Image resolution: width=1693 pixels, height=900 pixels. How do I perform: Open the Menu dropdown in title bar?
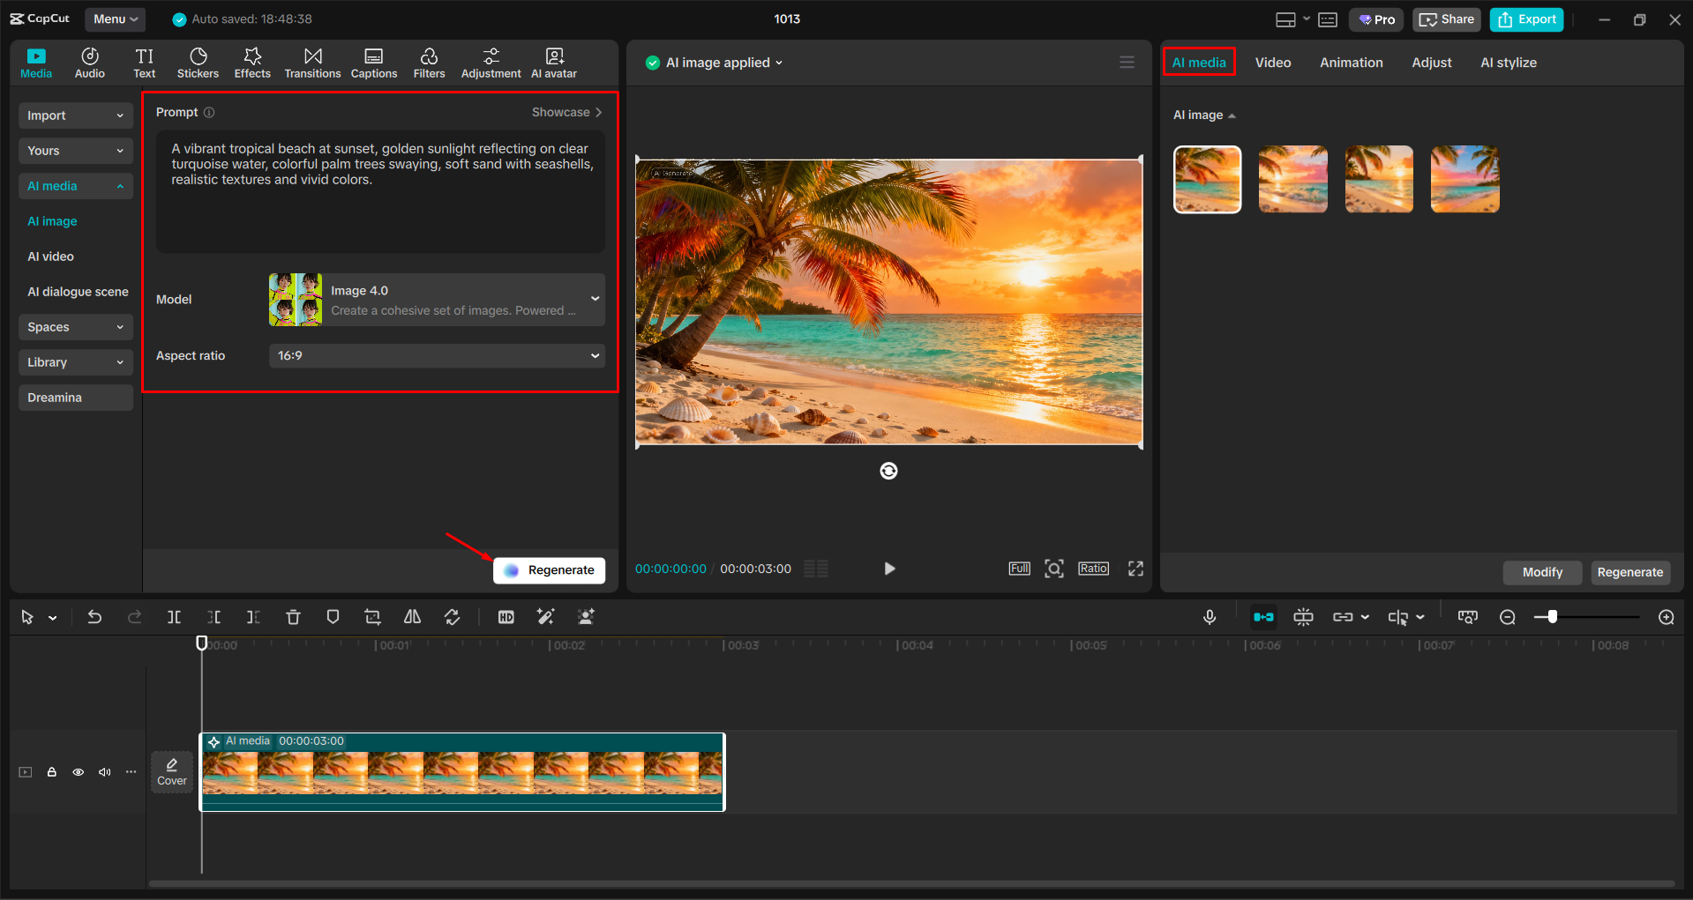click(x=115, y=19)
